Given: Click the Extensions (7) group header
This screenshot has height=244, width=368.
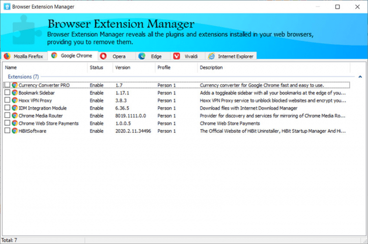Looking at the screenshot, I should (22, 77).
